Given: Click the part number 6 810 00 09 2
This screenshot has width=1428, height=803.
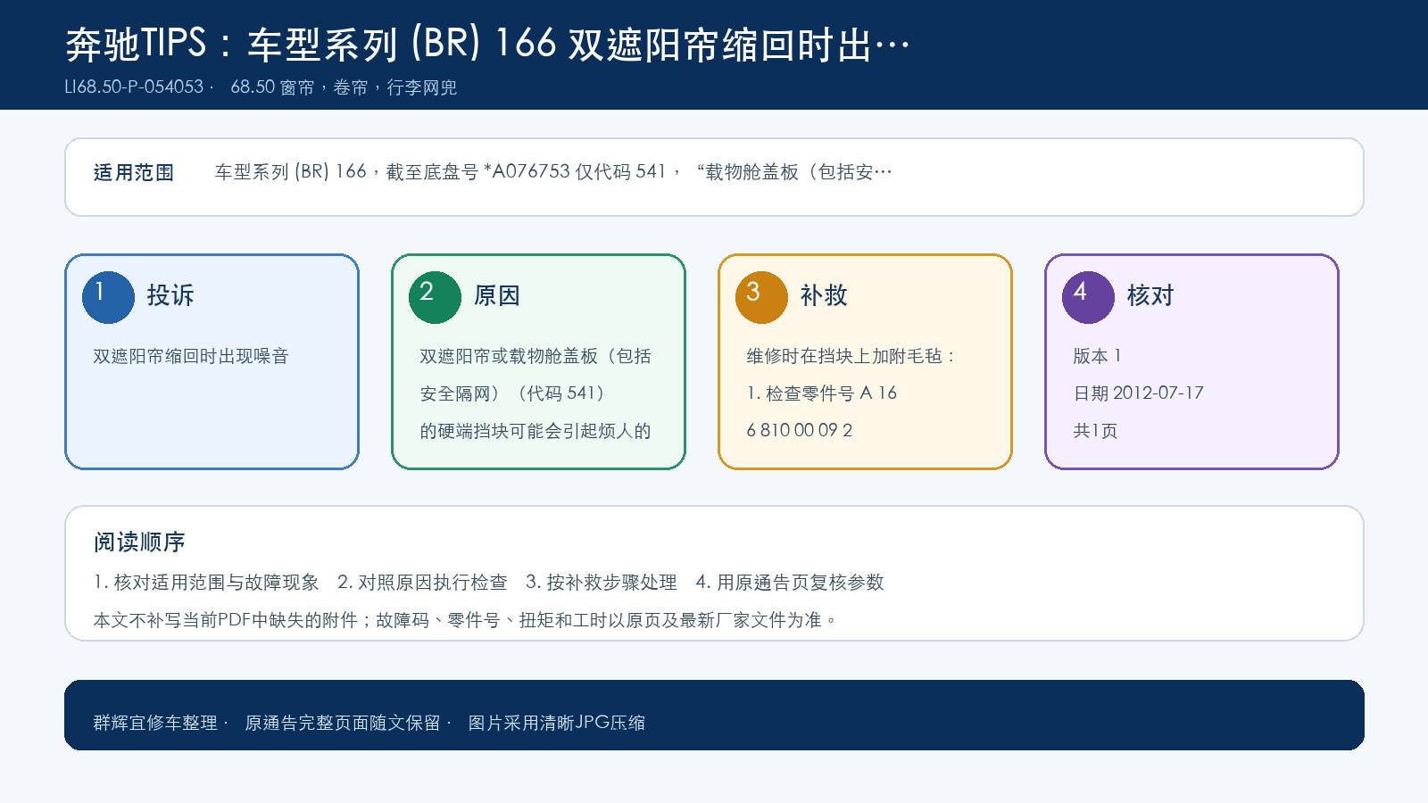Looking at the screenshot, I should coord(800,430).
